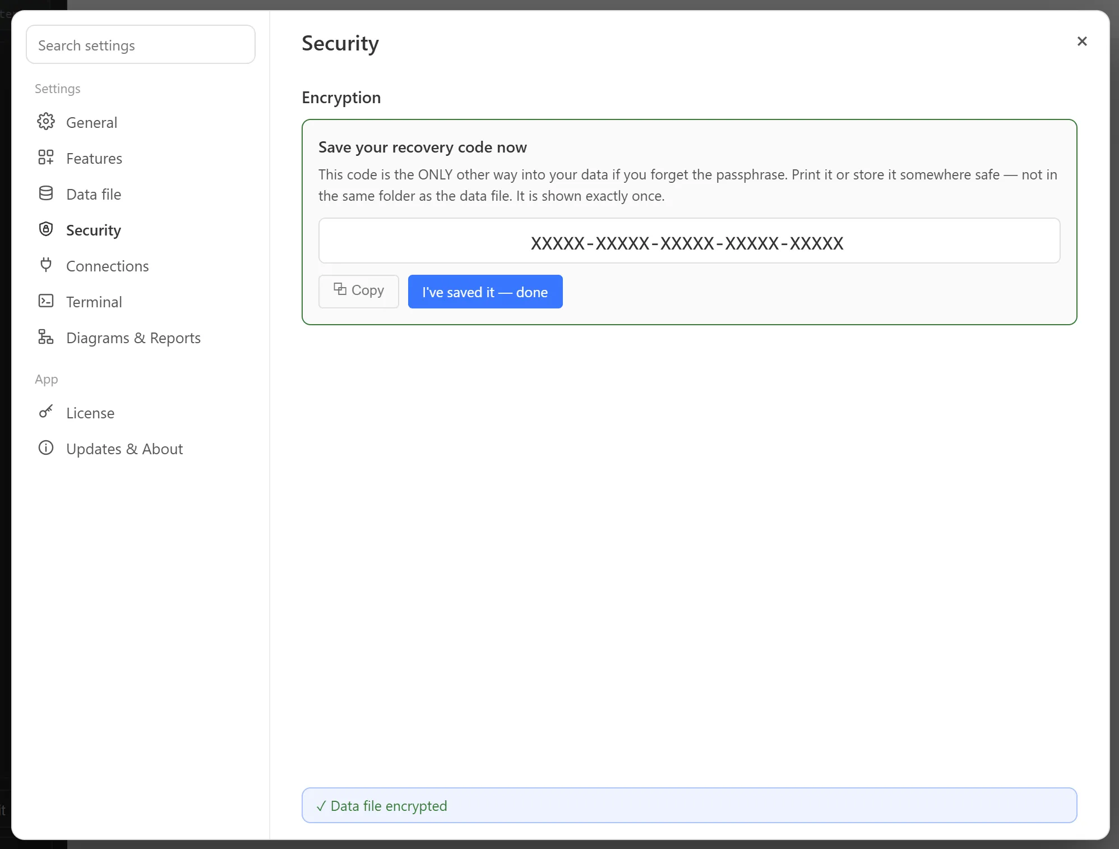This screenshot has width=1119, height=849.
Task: Click the License key icon
Action: pos(46,412)
